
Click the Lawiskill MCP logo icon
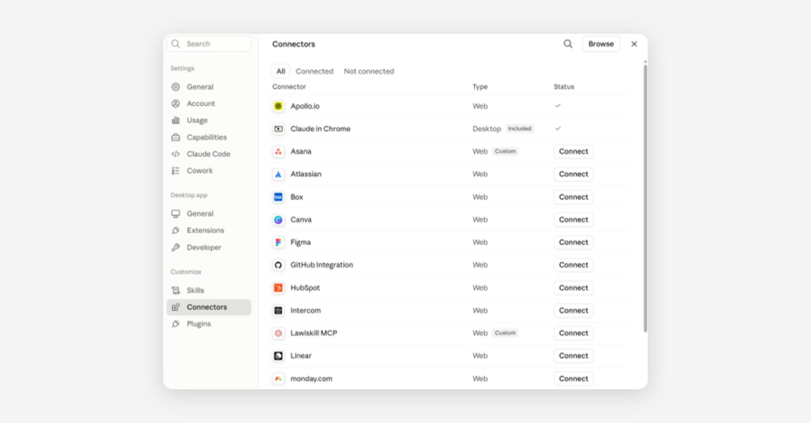click(x=278, y=333)
